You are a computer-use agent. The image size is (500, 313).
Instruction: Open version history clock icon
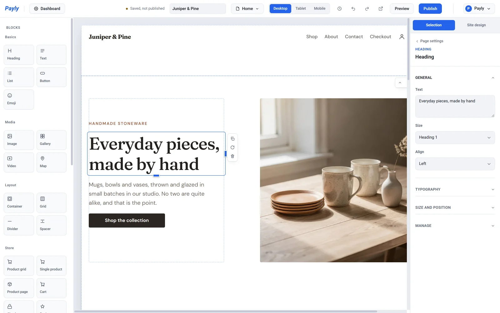[339, 9]
